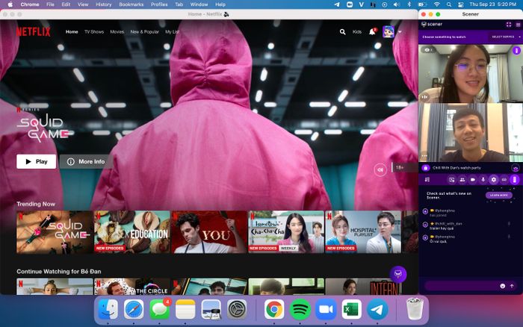The image size is (523, 327).
Task: Open Spotify from the Dock
Action: click(x=300, y=310)
